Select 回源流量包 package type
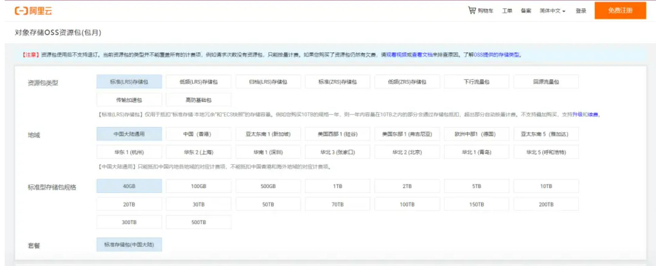 [546, 82]
